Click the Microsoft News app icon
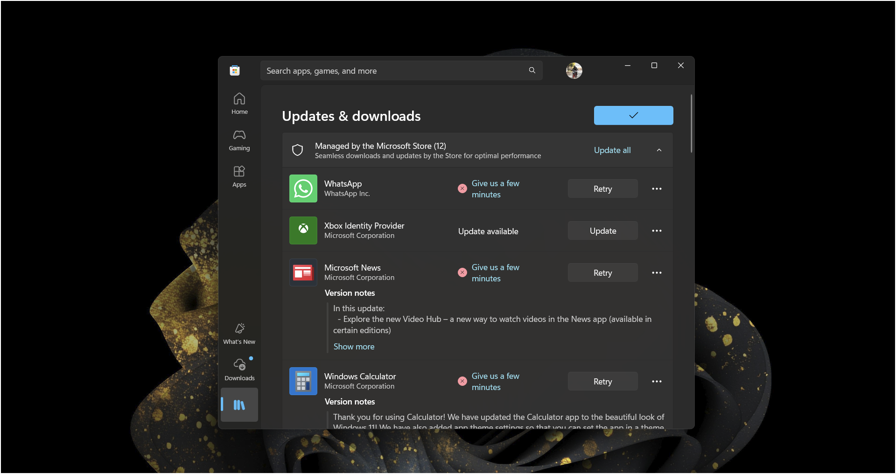Screen dimensions: 896x474 coord(303,272)
